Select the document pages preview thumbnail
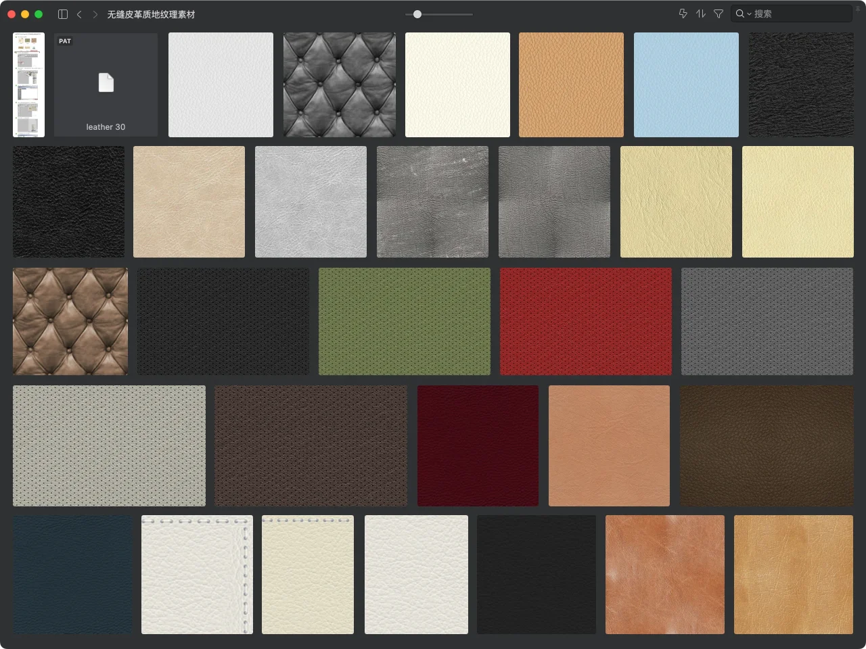The image size is (866, 649). (28, 85)
